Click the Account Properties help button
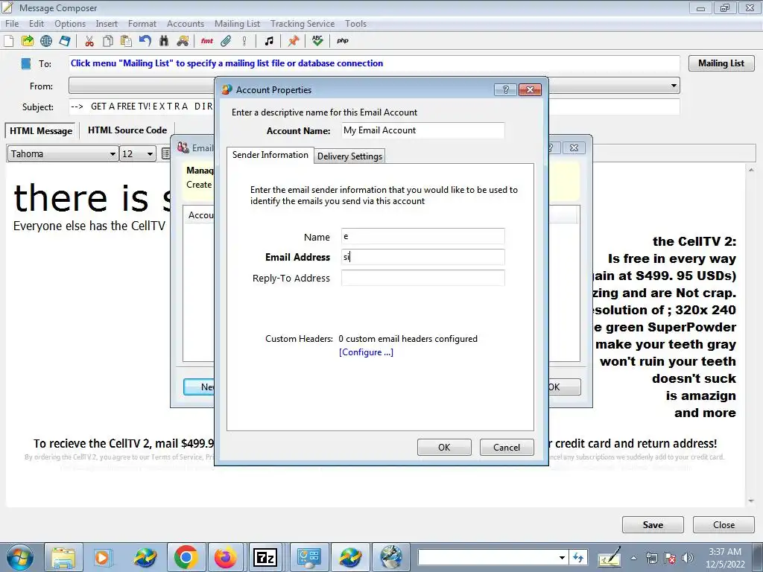Image resolution: width=763 pixels, height=572 pixels. [505, 90]
